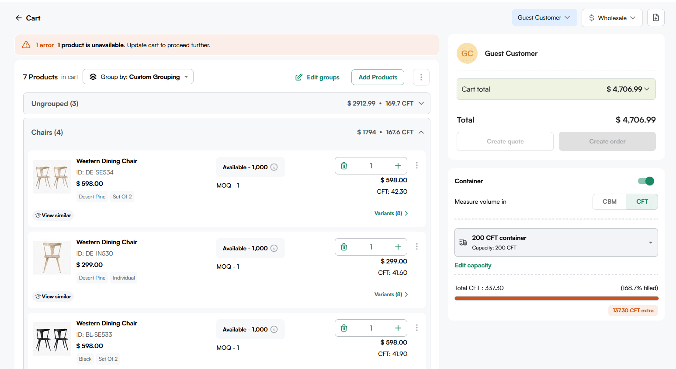Click the Add Products button

point(378,77)
